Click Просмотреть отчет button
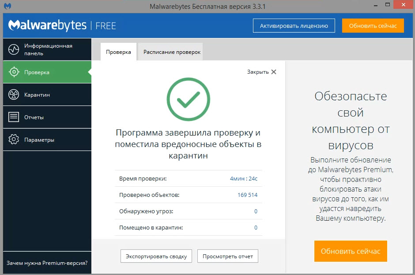 [228, 256]
